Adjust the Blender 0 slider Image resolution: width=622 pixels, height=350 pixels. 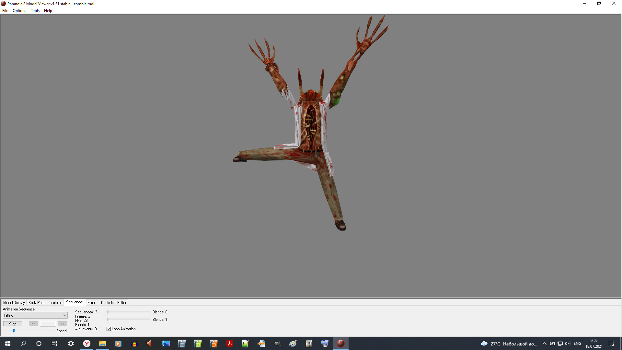click(x=128, y=312)
